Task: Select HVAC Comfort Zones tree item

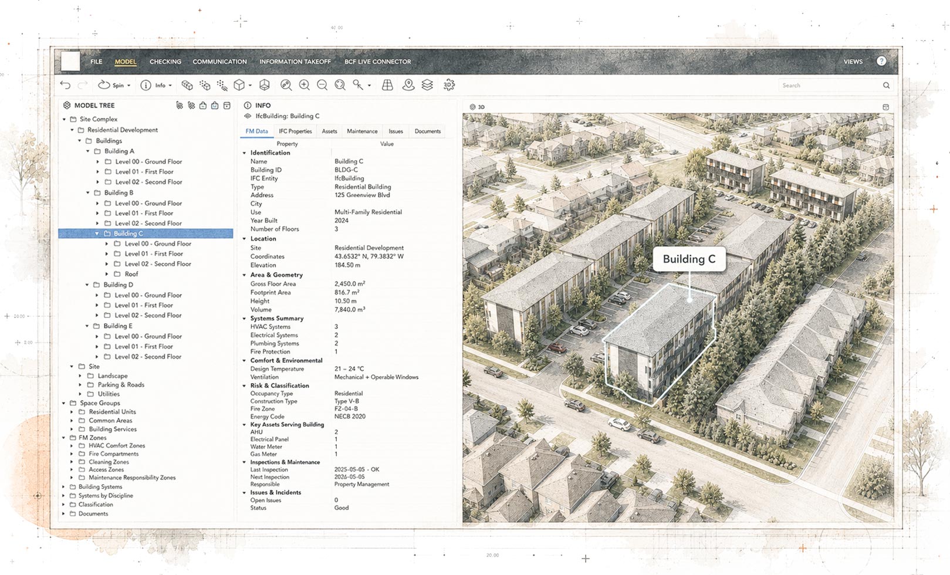Action: [117, 446]
